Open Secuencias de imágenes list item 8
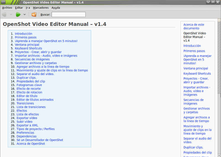 pos(32,59)
